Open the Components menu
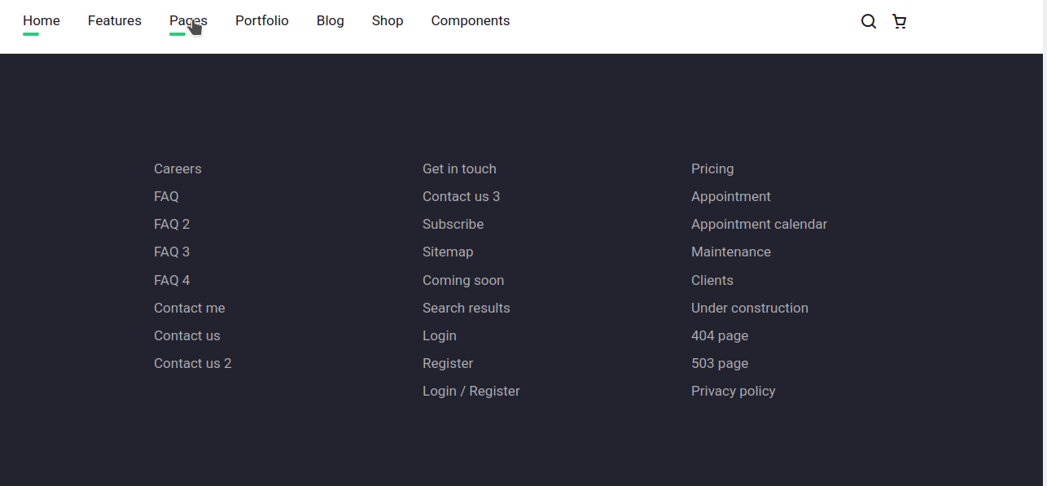Screen dimensions: 1047x486 coord(471,21)
